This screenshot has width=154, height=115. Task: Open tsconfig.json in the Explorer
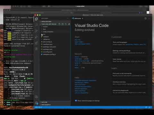point(56,52)
